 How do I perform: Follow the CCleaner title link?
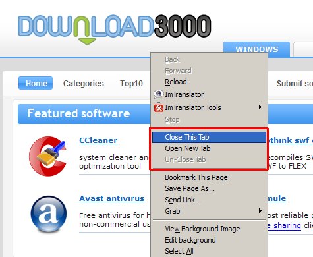pyautogui.click(x=98, y=140)
